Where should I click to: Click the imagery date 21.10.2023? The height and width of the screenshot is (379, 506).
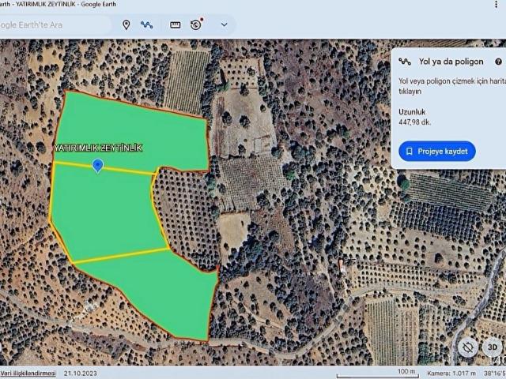79,373
